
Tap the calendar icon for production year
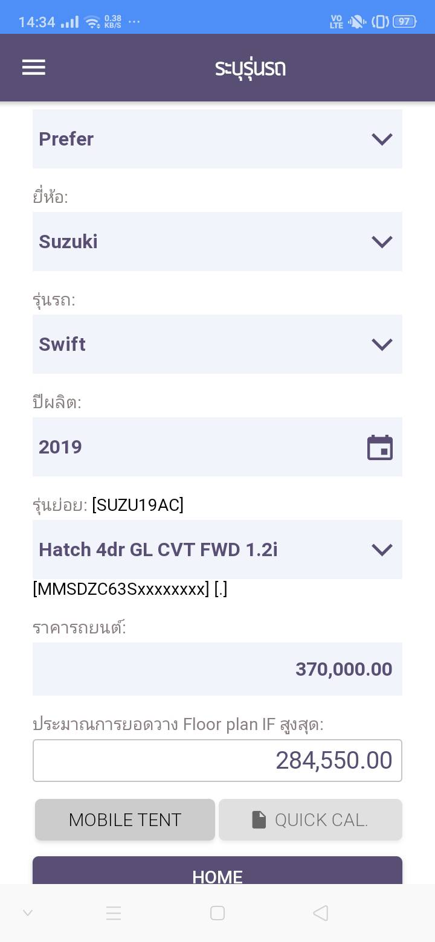tap(380, 447)
